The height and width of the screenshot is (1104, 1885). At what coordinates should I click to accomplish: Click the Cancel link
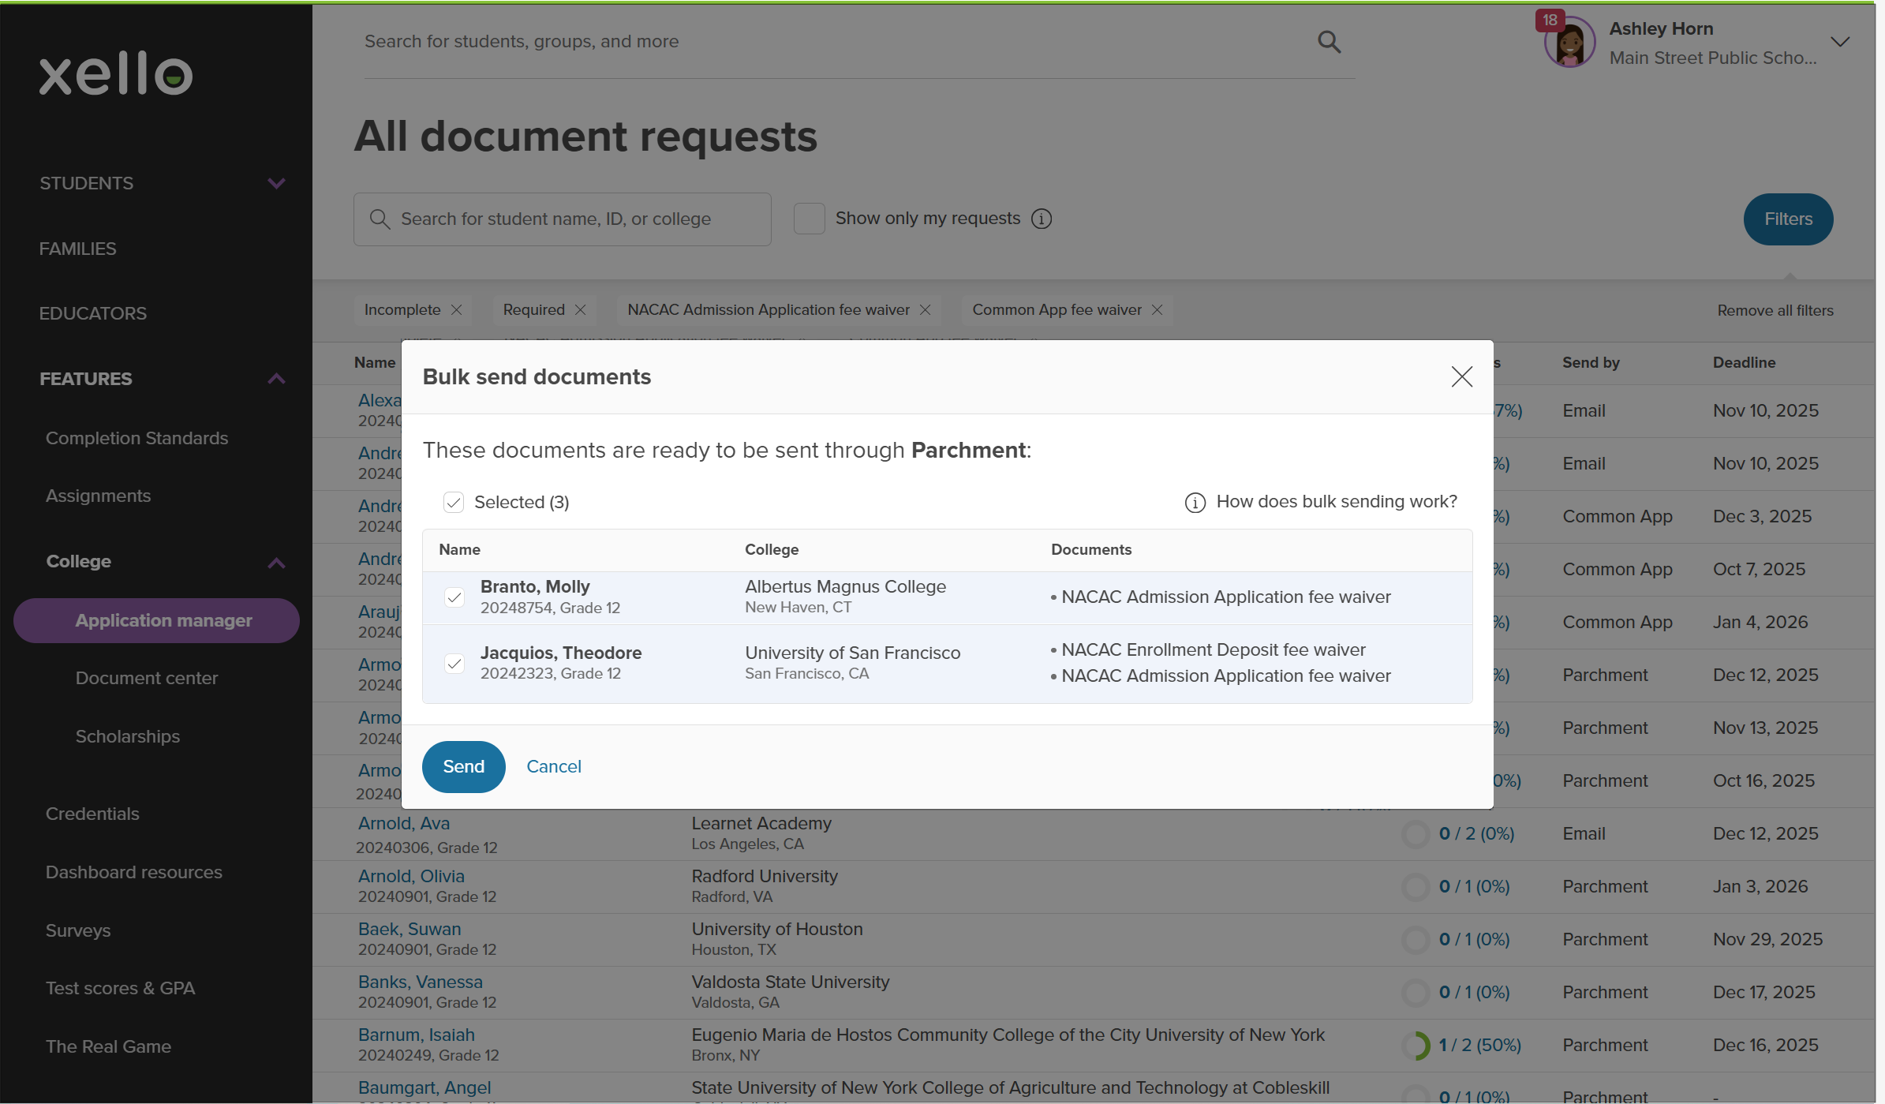(554, 766)
